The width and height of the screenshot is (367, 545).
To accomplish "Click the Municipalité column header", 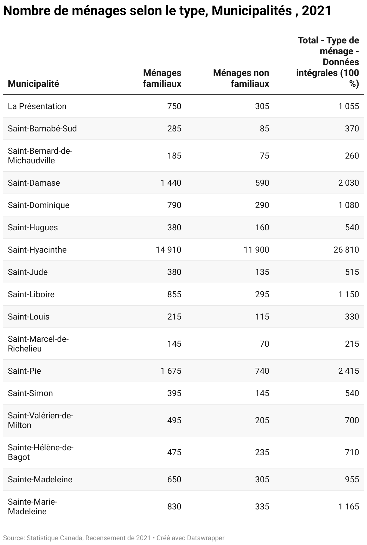I will 33,84.
